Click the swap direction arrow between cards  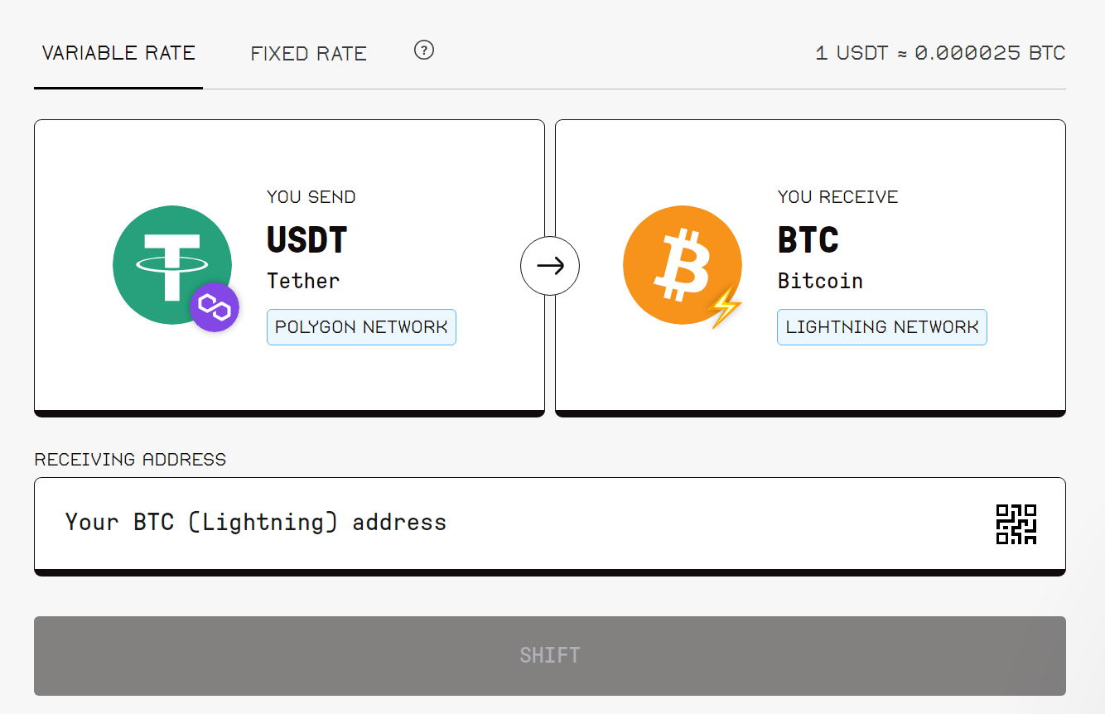point(550,265)
